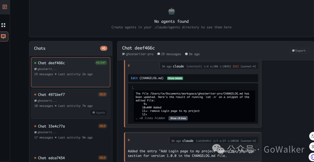Click the '10 messages' text on Chat 4971bef7
Viewport: 314px width, 162px height.
[44, 106]
